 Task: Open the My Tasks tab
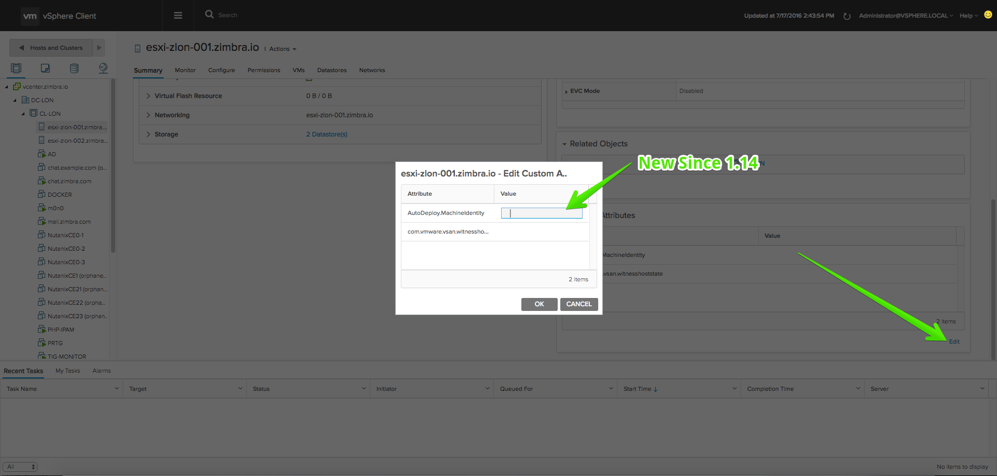tap(68, 371)
